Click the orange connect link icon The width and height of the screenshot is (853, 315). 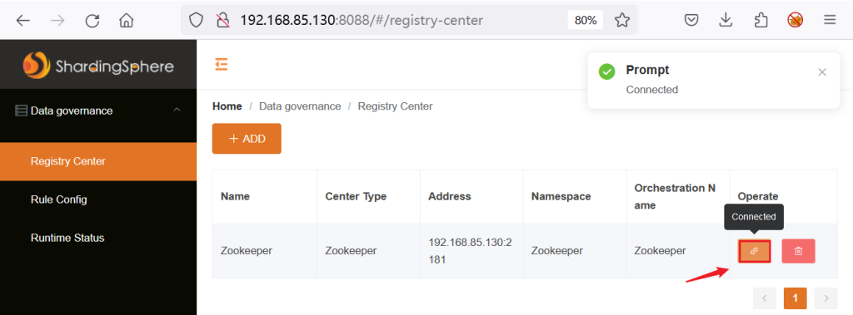coord(754,251)
